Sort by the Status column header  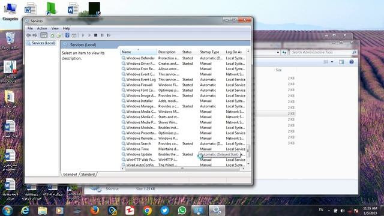[190, 52]
